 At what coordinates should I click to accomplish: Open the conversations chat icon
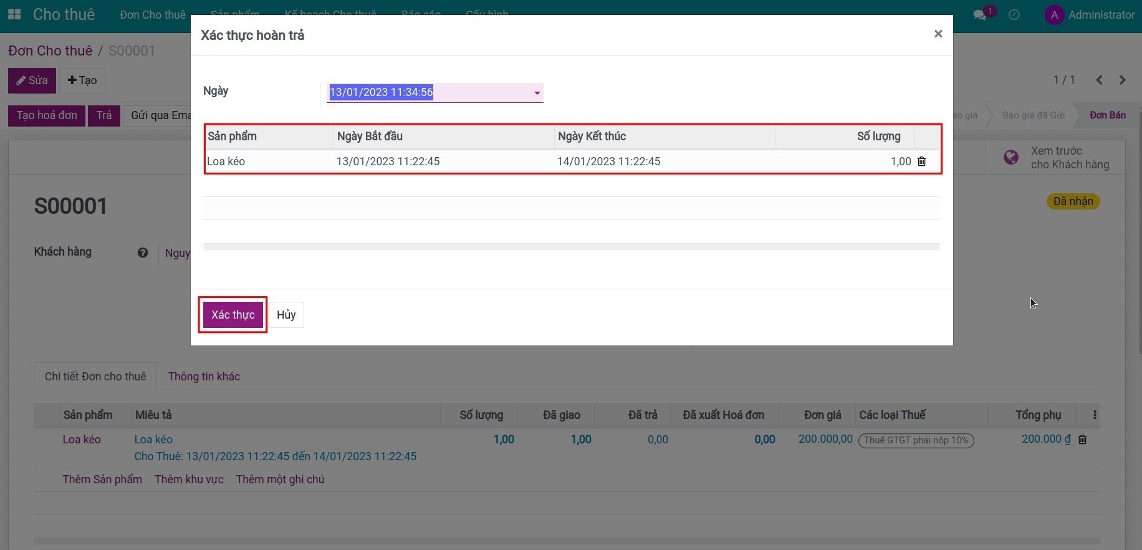coord(980,15)
